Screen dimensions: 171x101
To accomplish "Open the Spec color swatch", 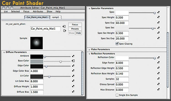I will click(122, 13).
